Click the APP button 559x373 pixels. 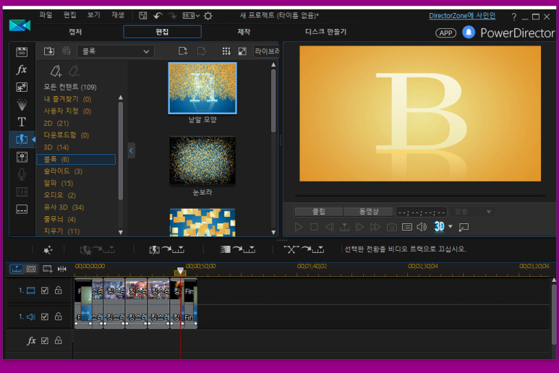click(445, 33)
